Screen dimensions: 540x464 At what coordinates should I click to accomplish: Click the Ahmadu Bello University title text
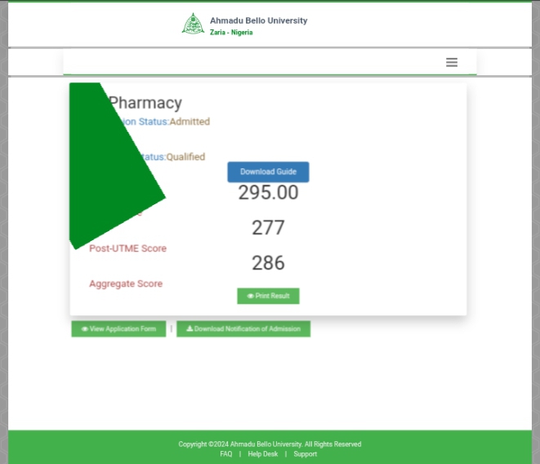pos(258,20)
